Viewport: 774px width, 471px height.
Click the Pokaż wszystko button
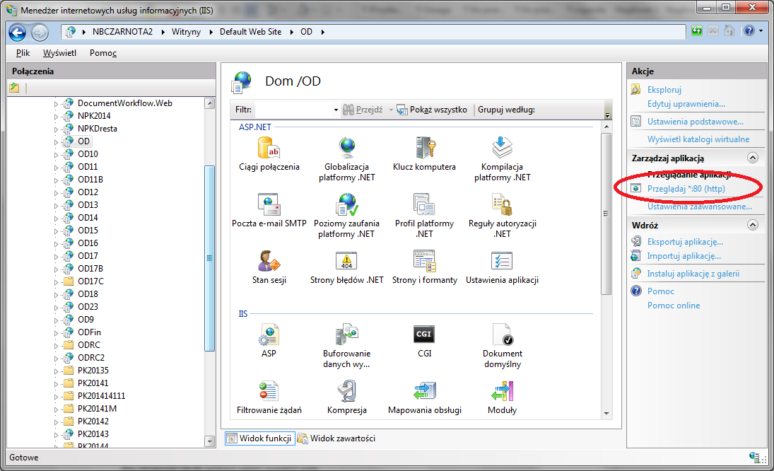pyautogui.click(x=433, y=110)
